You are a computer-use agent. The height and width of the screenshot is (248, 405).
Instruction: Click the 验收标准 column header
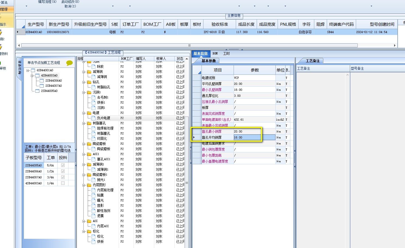(220, 24)
